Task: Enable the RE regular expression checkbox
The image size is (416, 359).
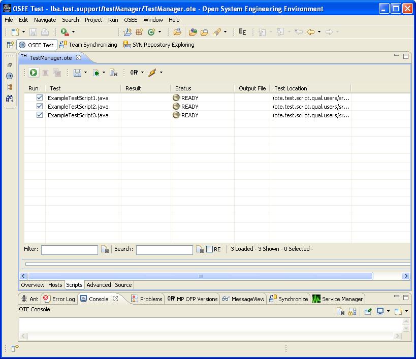Action: pos(210,249)
